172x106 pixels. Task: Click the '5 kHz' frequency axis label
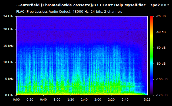(x=9, y=79)
